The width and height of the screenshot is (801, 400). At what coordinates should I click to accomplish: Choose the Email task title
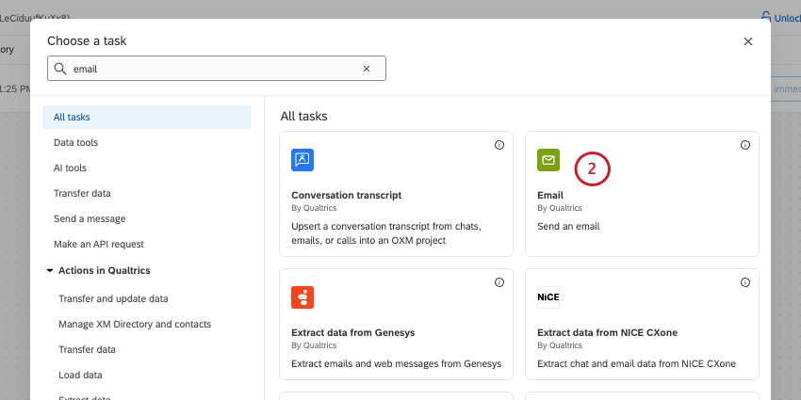click(x=550, y=195)
